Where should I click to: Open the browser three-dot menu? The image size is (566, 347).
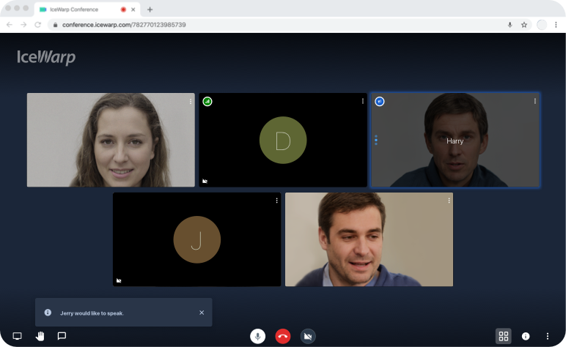(x=556, y=25)
